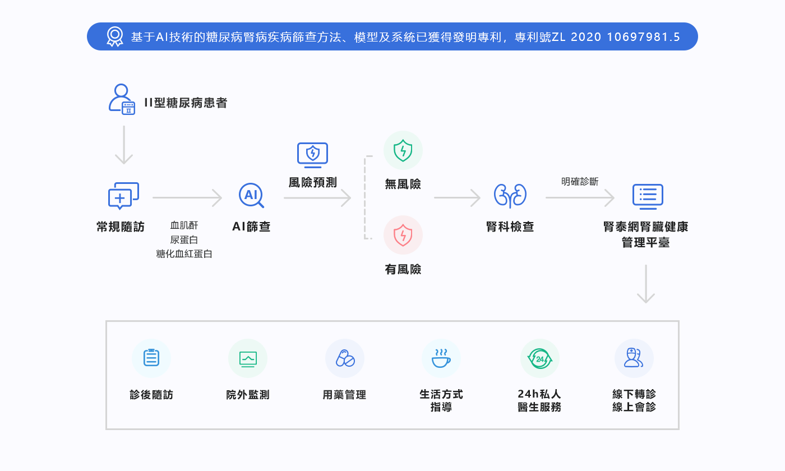
Task: Open the 24h私人醫生服務 icon
Action: (539, 358)
